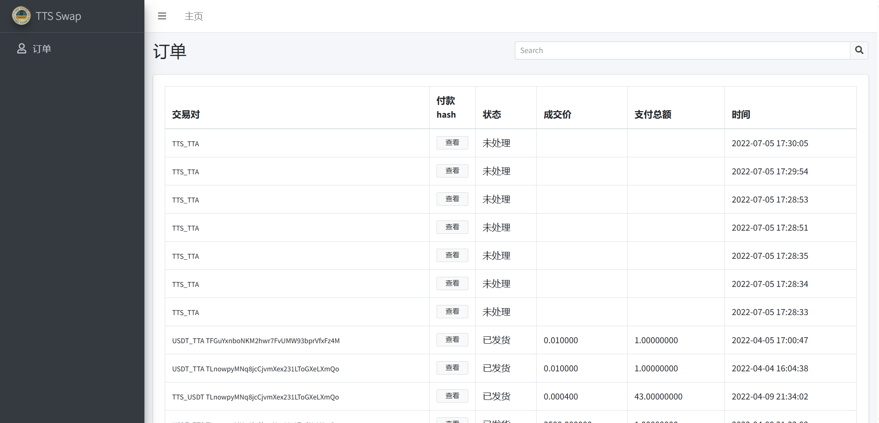Click 查看 for the 17:29:54 order
Image resolution: width=879 pixels, height=423 pixels.
click(452, 171)
